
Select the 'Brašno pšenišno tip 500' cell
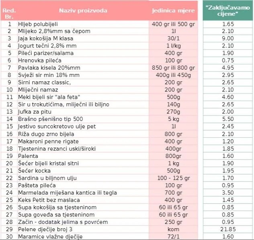point(83,119)
